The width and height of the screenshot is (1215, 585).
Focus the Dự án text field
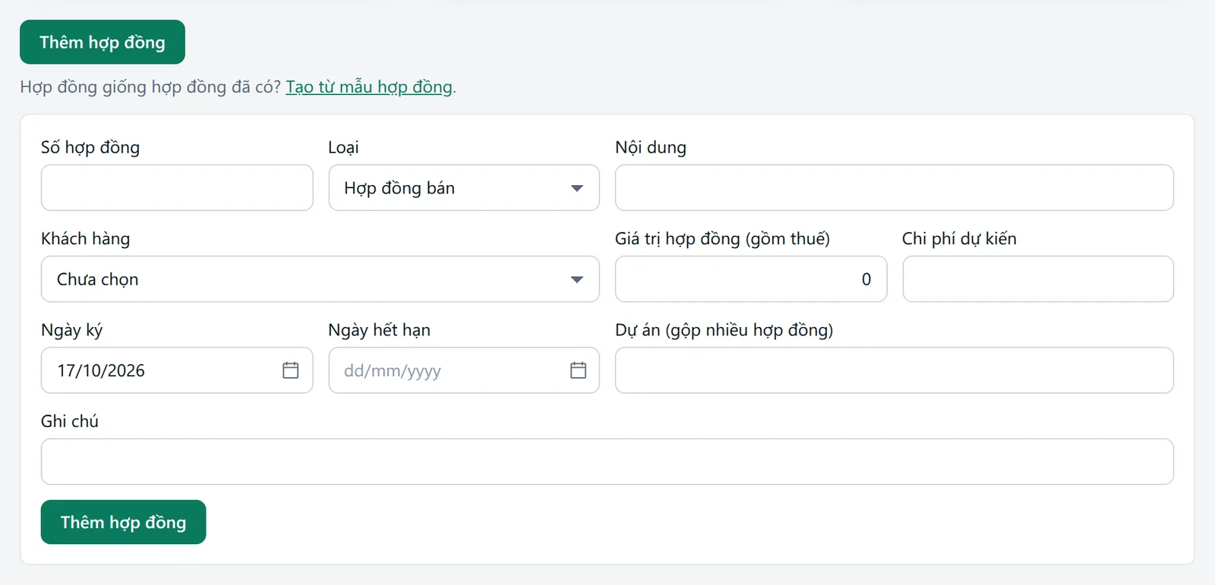tap(894, 370)
